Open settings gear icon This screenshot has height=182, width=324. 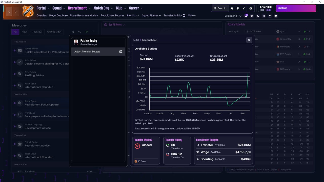[251, 8]
